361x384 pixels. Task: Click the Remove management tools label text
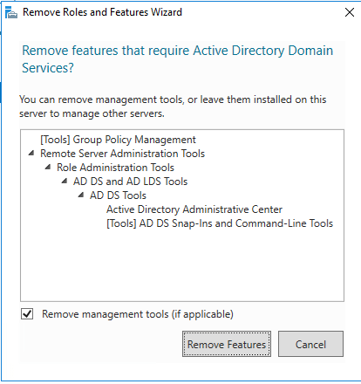[x=138, y=314]
